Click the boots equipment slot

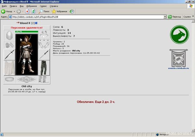tap(44, 79)
